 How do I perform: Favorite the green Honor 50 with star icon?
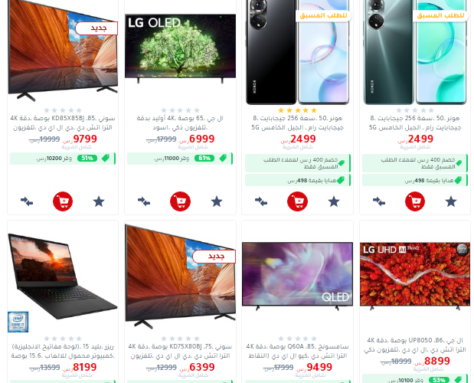pos(451,201)
